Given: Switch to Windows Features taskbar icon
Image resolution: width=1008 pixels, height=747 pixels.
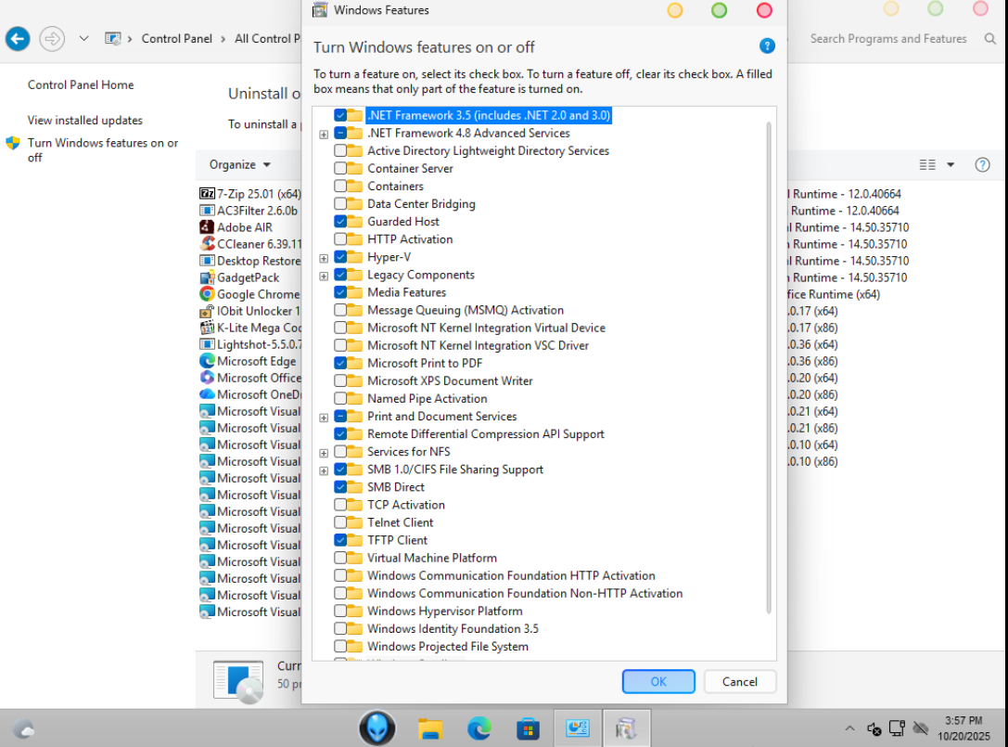Looking at the screenshot, I should [626, 728].
